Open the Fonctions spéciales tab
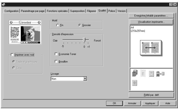This screenshot has height=109, width=178. pos(57,11)
